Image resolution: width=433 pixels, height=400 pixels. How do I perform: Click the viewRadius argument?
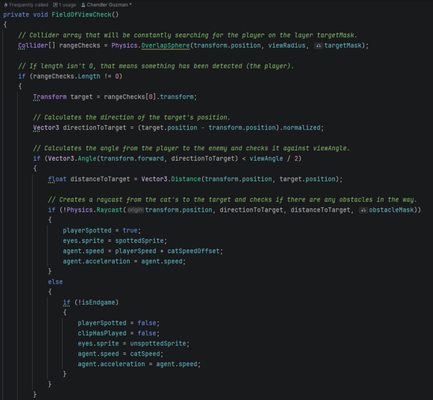[287, 45]
